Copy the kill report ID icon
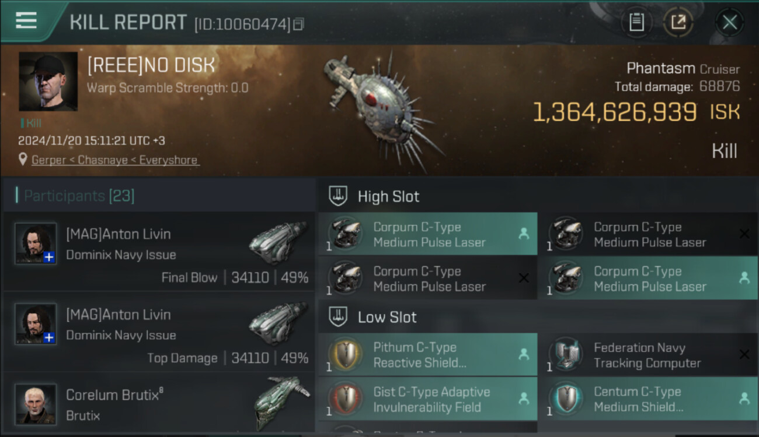The image size is (759, 437). coord(298,24)
